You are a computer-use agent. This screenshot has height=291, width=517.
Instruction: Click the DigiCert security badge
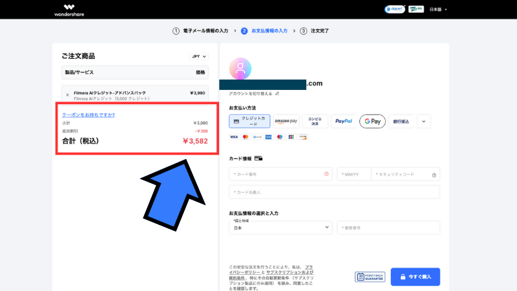pyautogui.click(x=394, y=9)
